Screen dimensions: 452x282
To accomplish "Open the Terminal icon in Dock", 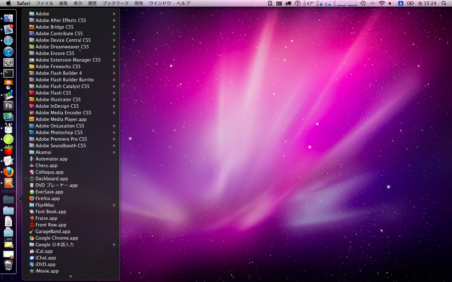I will [8, 73].
